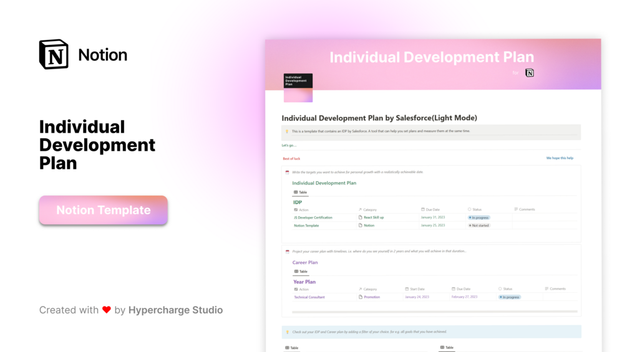Open the In progress status of JS Developer Certification
Screen dimensions: 627x352
tap(479, 217)
